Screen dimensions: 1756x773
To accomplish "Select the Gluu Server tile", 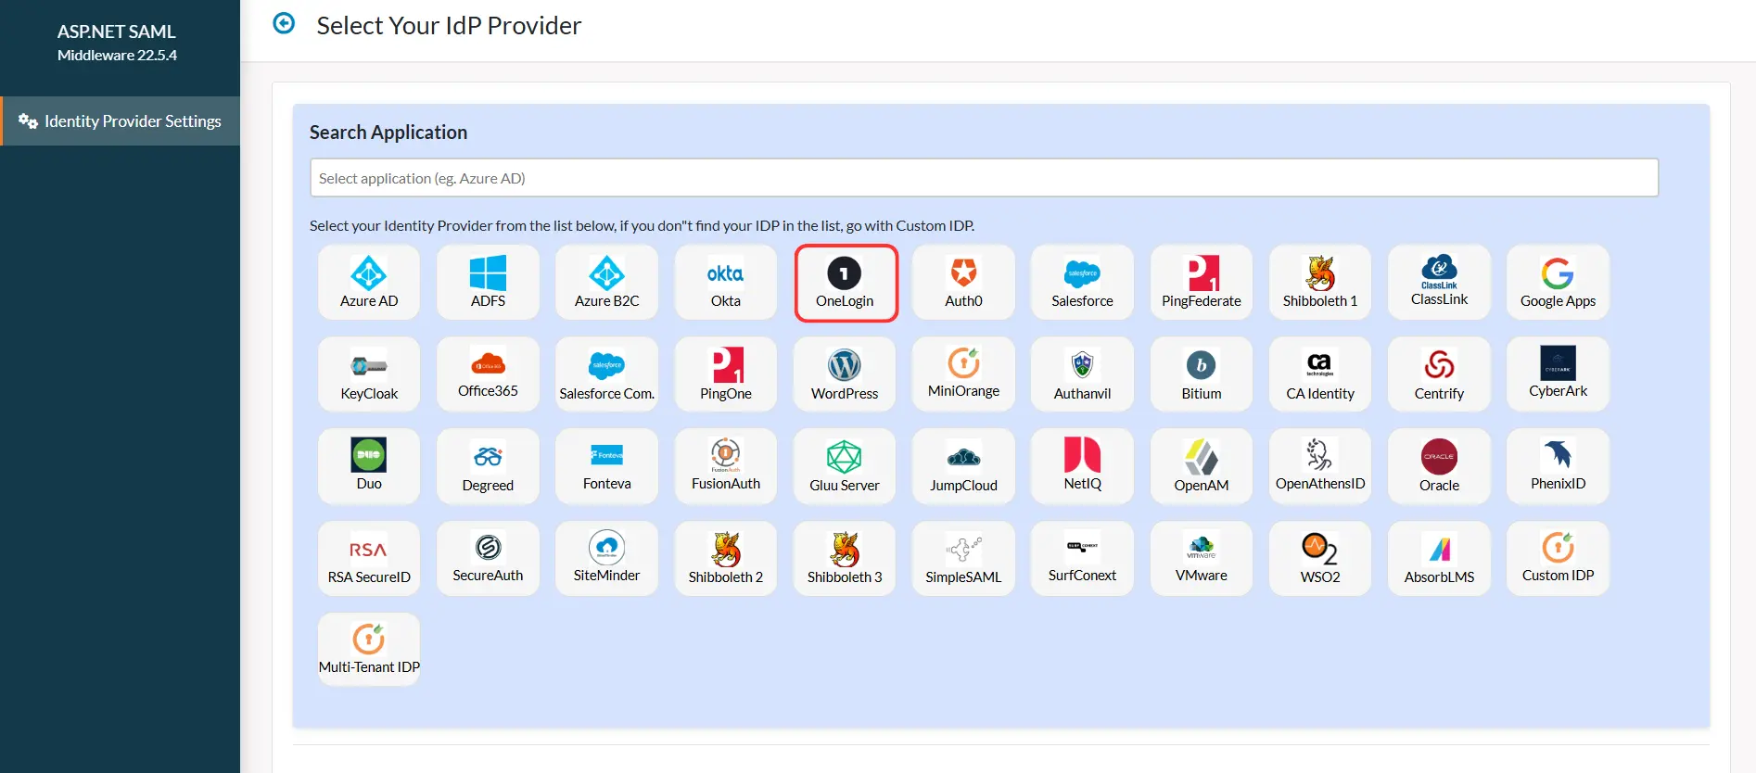I will 845,466.
